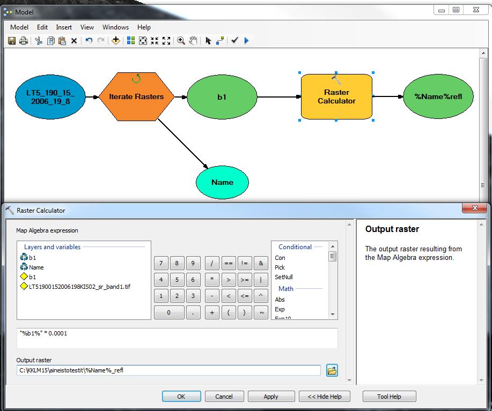Click the Apply button
The height and width of the screenshot is (411, 492).
coord(271,397)
